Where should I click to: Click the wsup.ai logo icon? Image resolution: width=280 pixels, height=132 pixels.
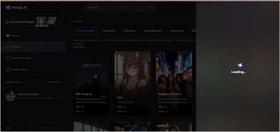tap(8, 7)
